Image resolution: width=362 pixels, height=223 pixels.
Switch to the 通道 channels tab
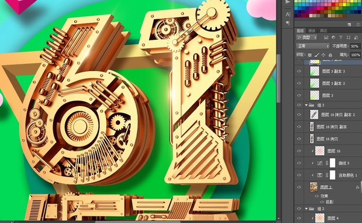312,31
